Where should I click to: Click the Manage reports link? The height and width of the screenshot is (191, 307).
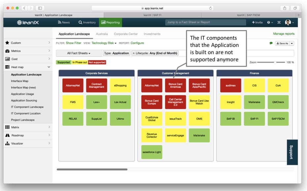tap(284, 34)
